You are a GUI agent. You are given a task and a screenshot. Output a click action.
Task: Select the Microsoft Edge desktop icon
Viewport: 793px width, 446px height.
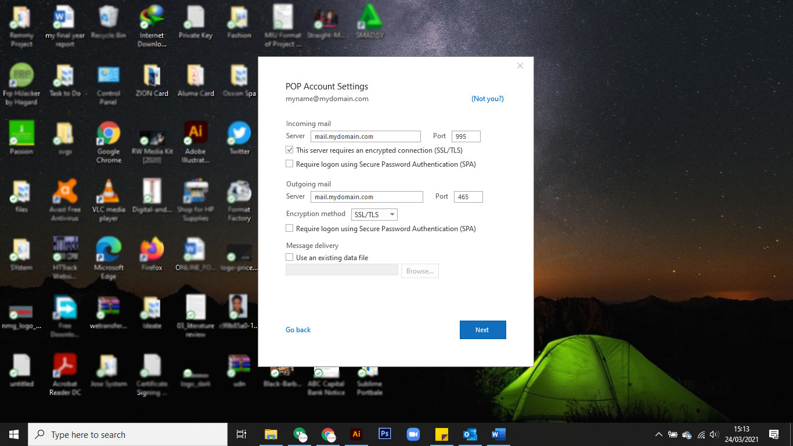coord(109,258)
